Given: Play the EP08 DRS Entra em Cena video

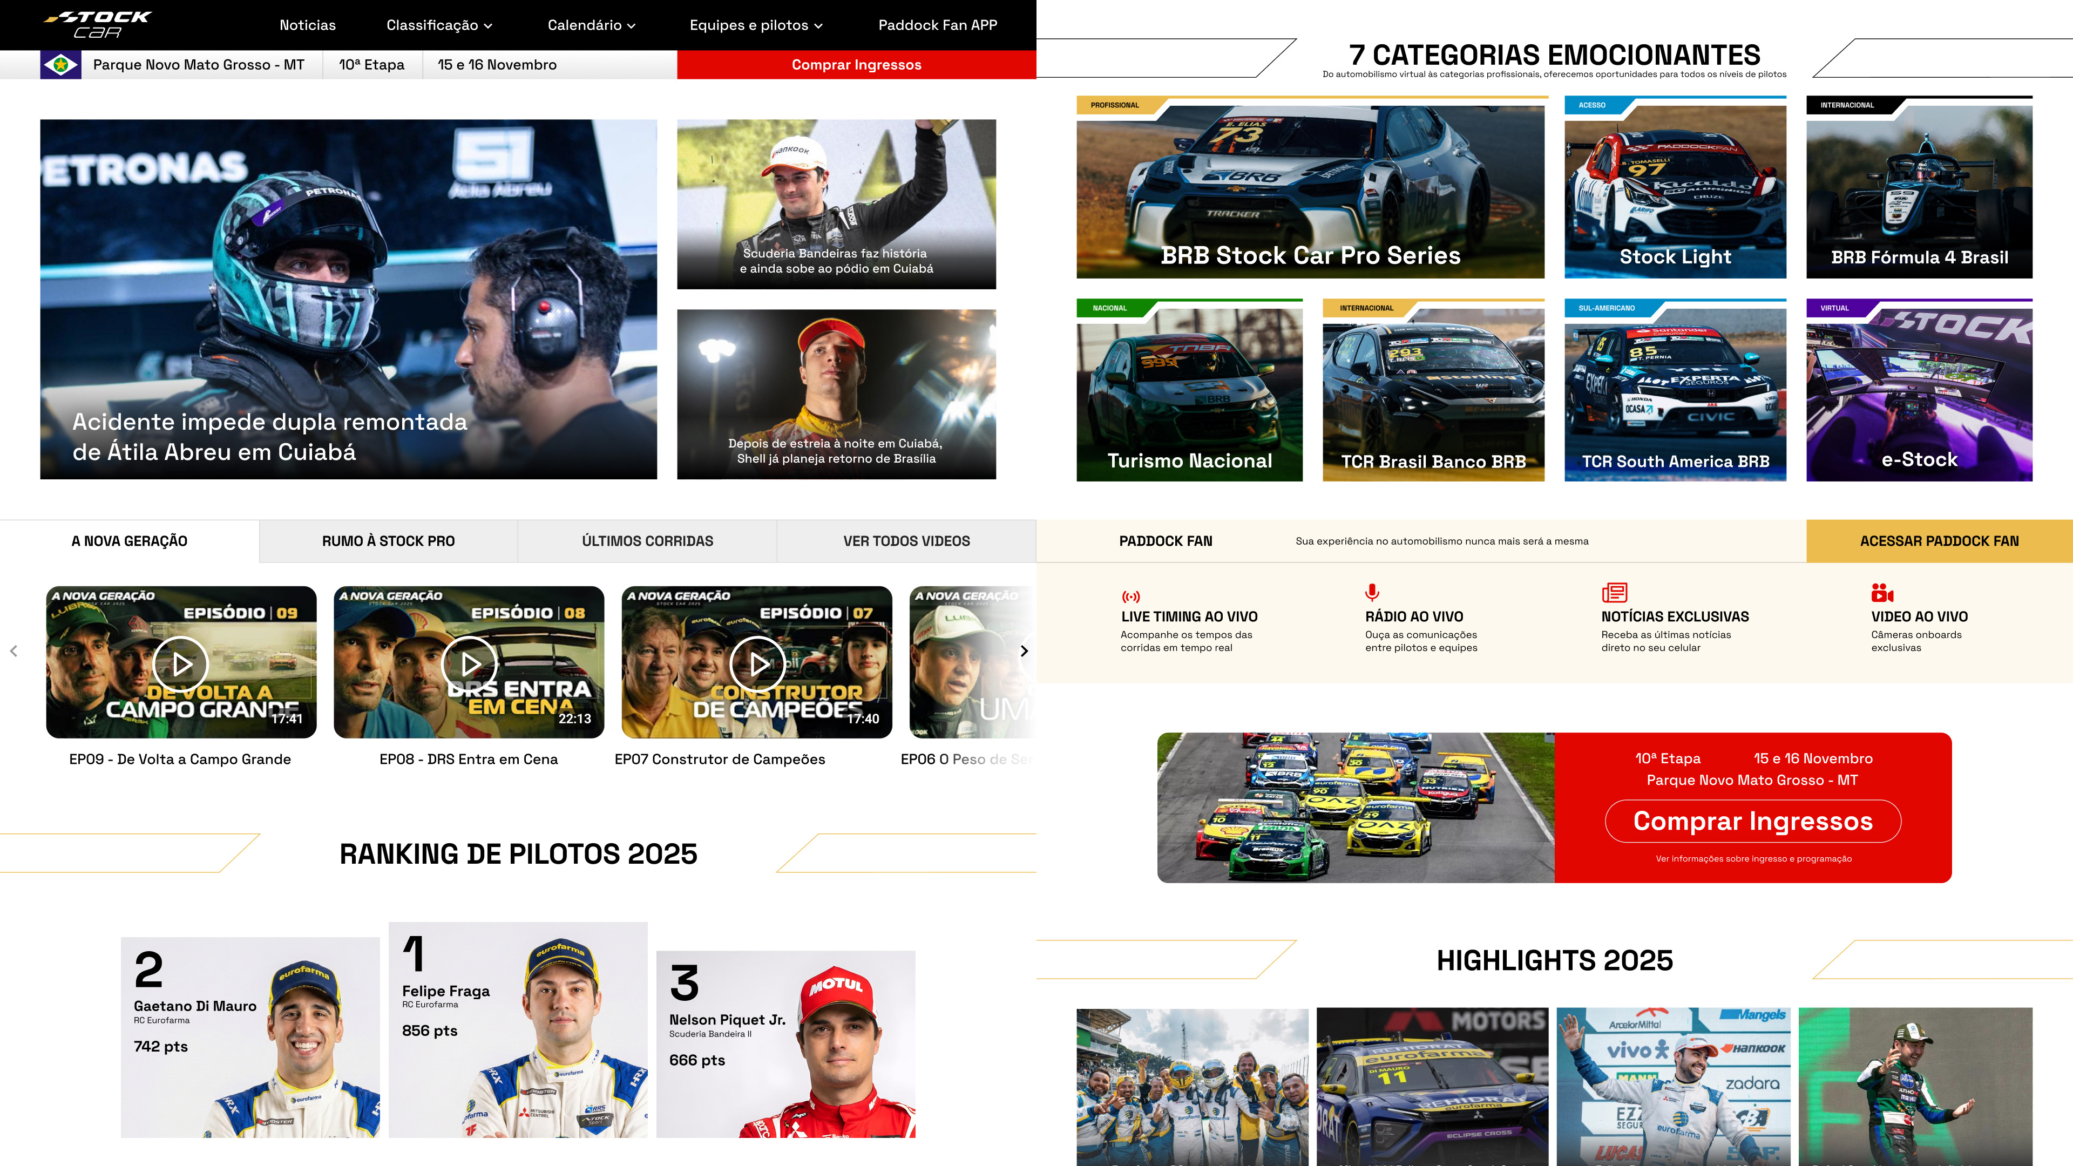Looking at the screenshot, I should 469,664.
